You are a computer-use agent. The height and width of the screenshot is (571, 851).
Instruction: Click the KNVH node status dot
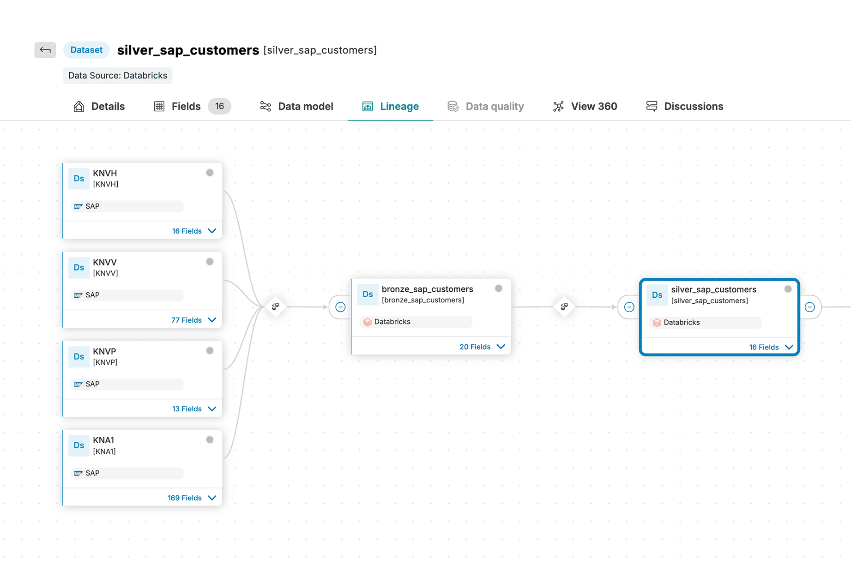(210, 173)
